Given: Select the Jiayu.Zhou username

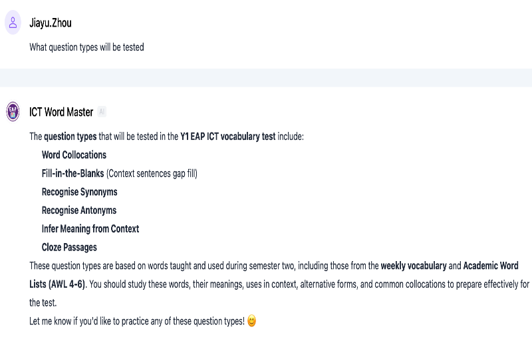Looking at the screenshot, I should tap(51, 23).
